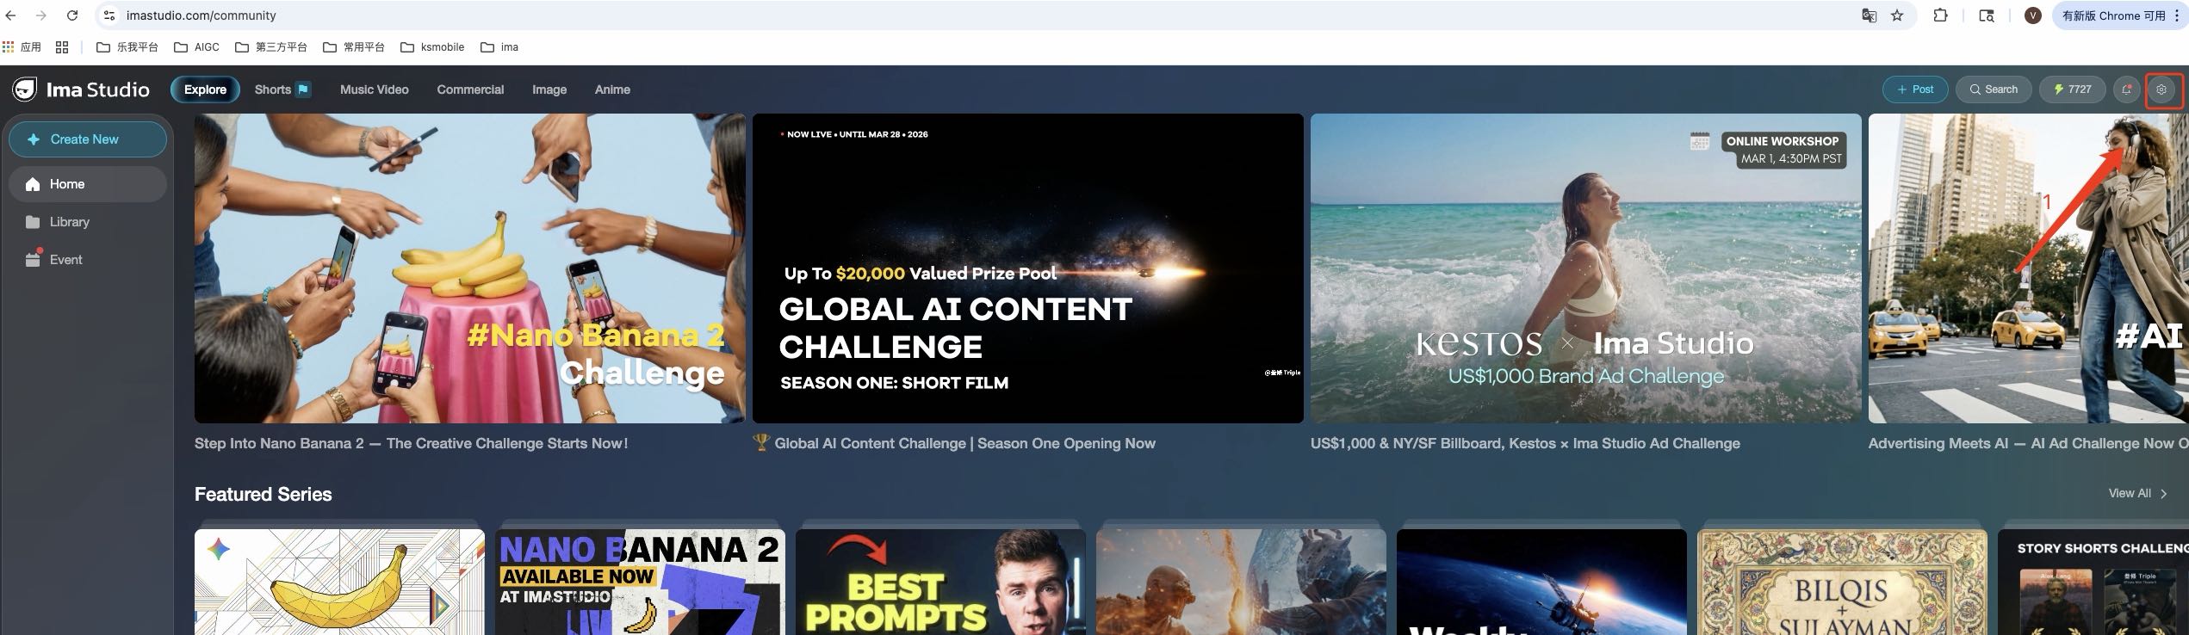Open the Global AI Content Challenge banner
Viewport: 2189px width, 635px height.
[1027, 268]
